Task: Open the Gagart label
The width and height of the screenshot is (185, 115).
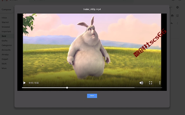Action: (5, 59)
